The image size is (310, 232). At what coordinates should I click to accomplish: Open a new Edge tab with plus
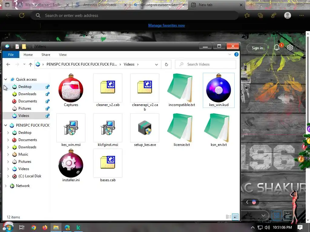[251, 5]
